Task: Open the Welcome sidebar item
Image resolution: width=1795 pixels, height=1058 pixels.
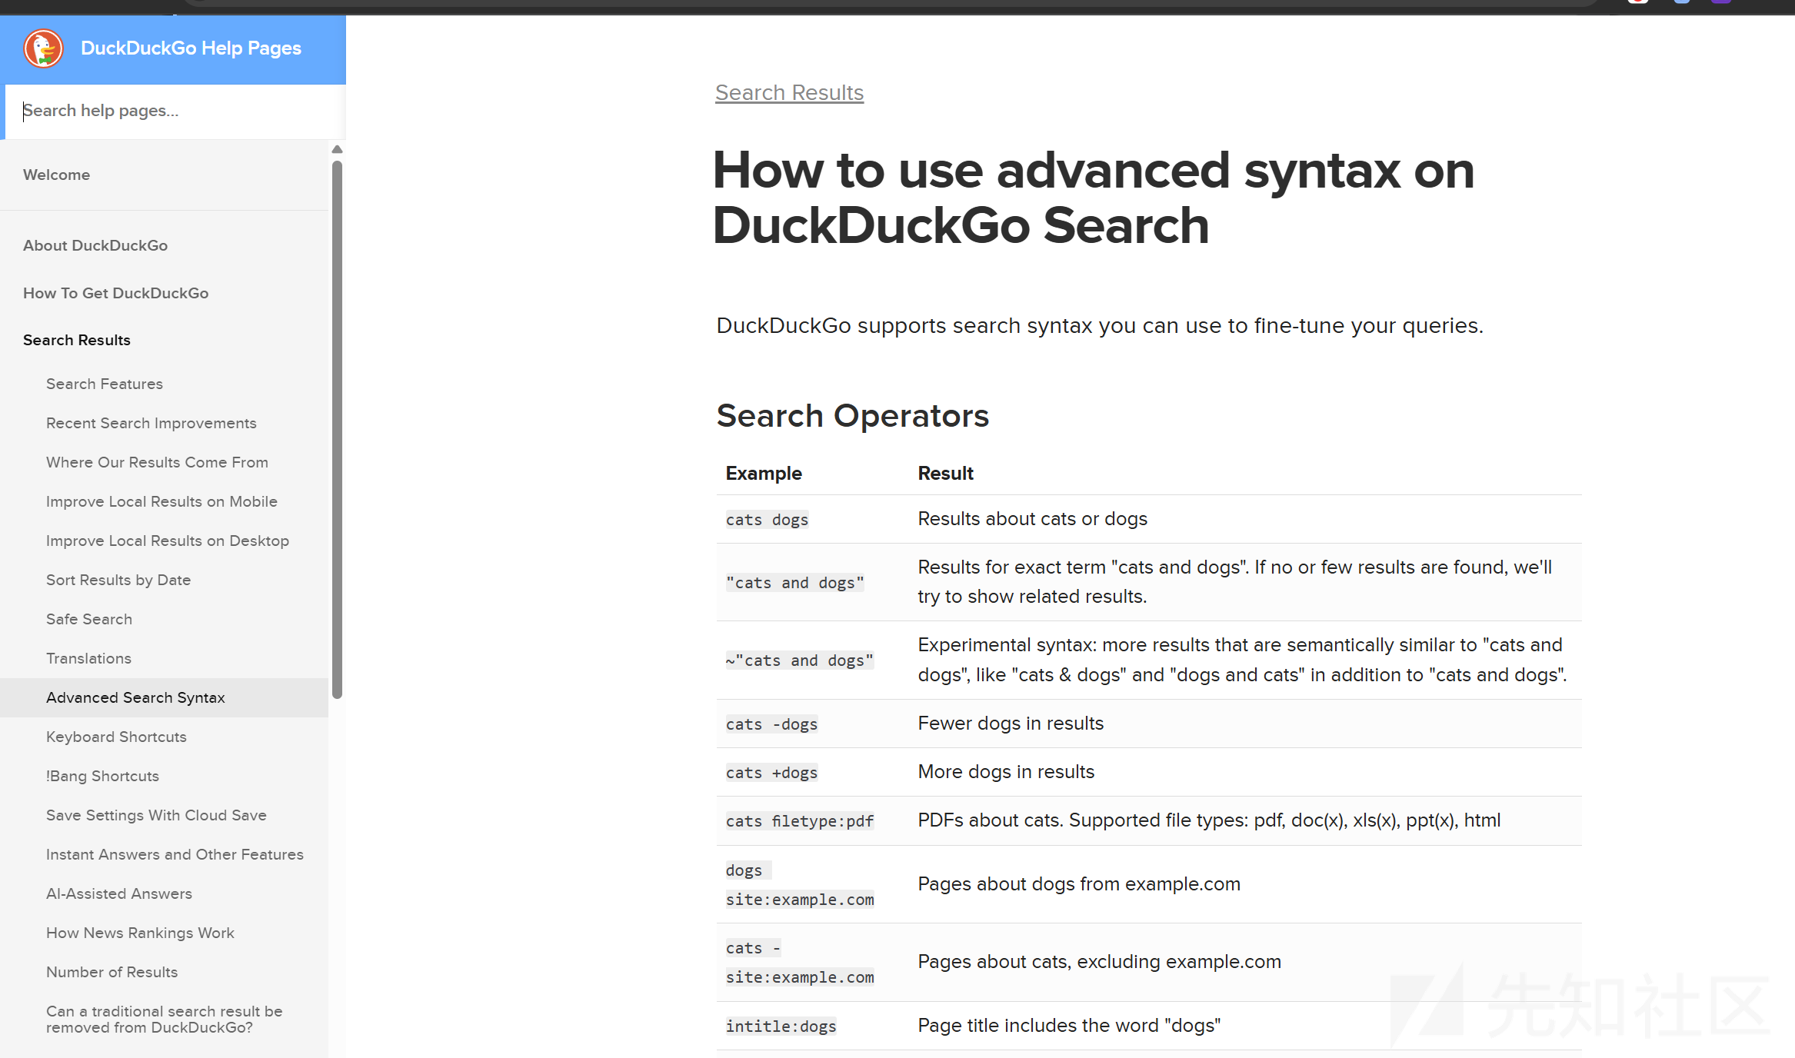Action: tap(56, 175)
